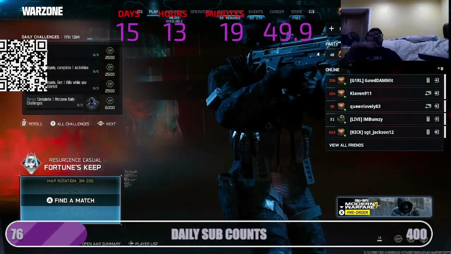Click the Daily Challenges header
The width and height of the screenshot is (451, 254).
(41, 37)
